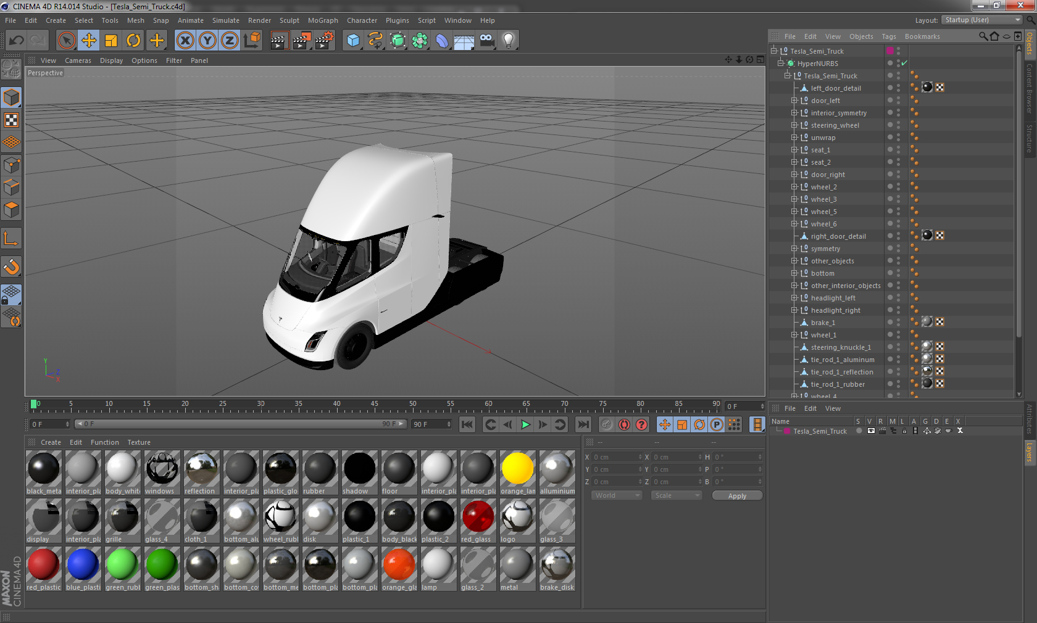This screenshot has width=1037, height=623.
Task: Open the Simulate menu
Action: [x=226, y=20]
